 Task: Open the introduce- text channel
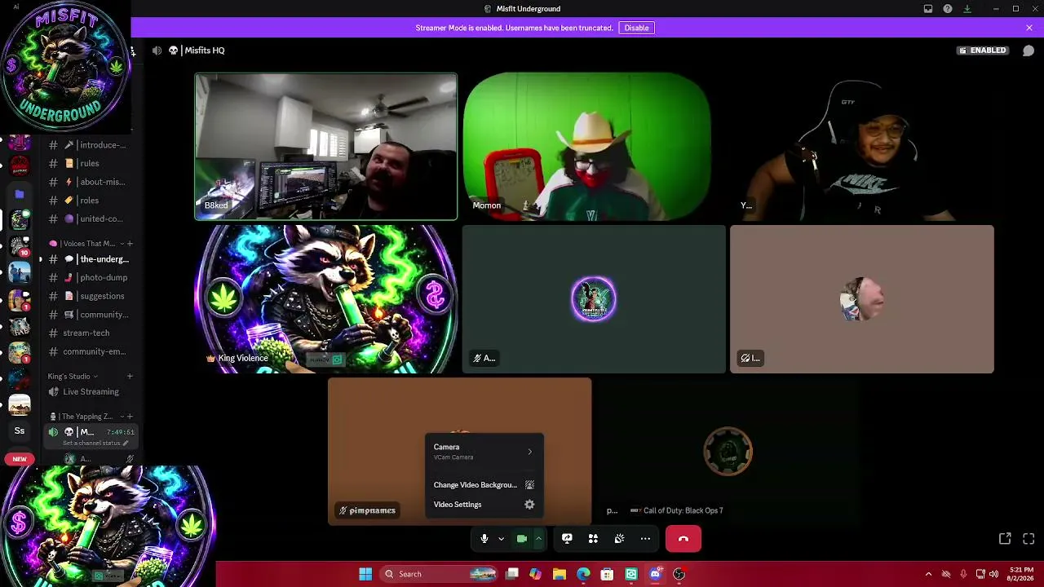[90, 145]
